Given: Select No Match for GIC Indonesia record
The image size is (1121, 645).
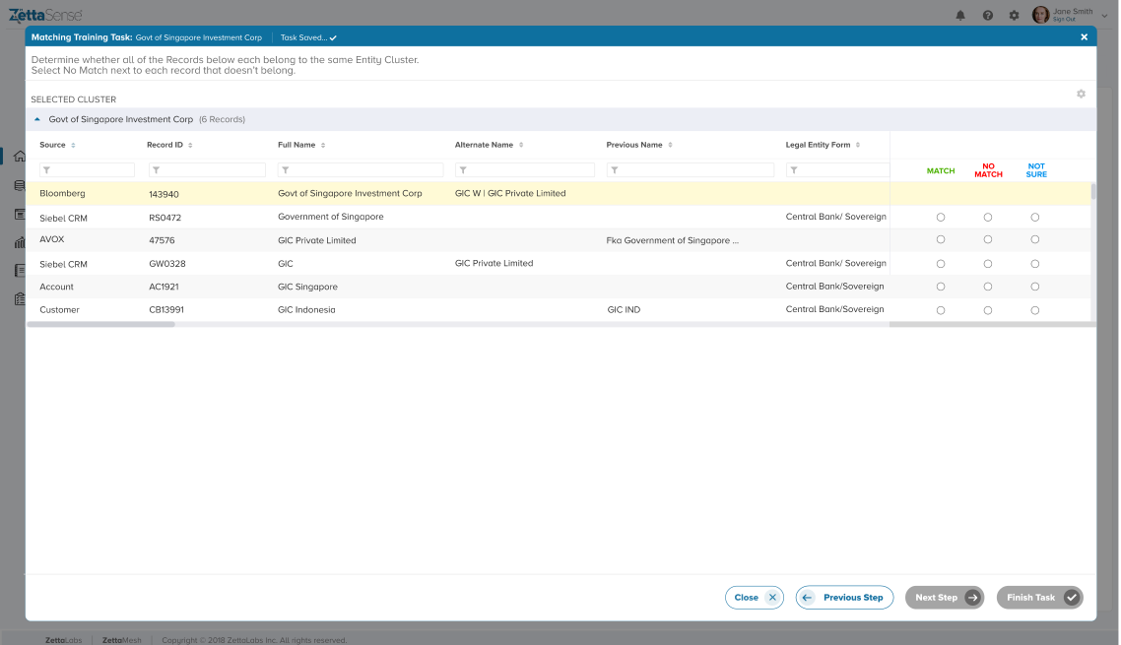Looking at the screenshot, I should coord(988,310).
